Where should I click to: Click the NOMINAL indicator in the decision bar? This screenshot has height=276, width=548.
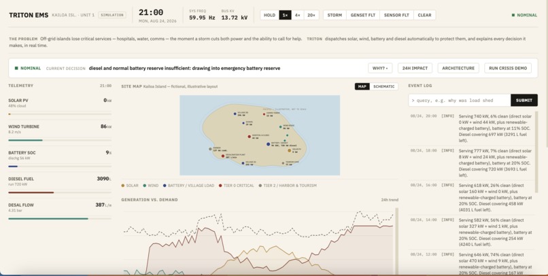pos(28,68)
